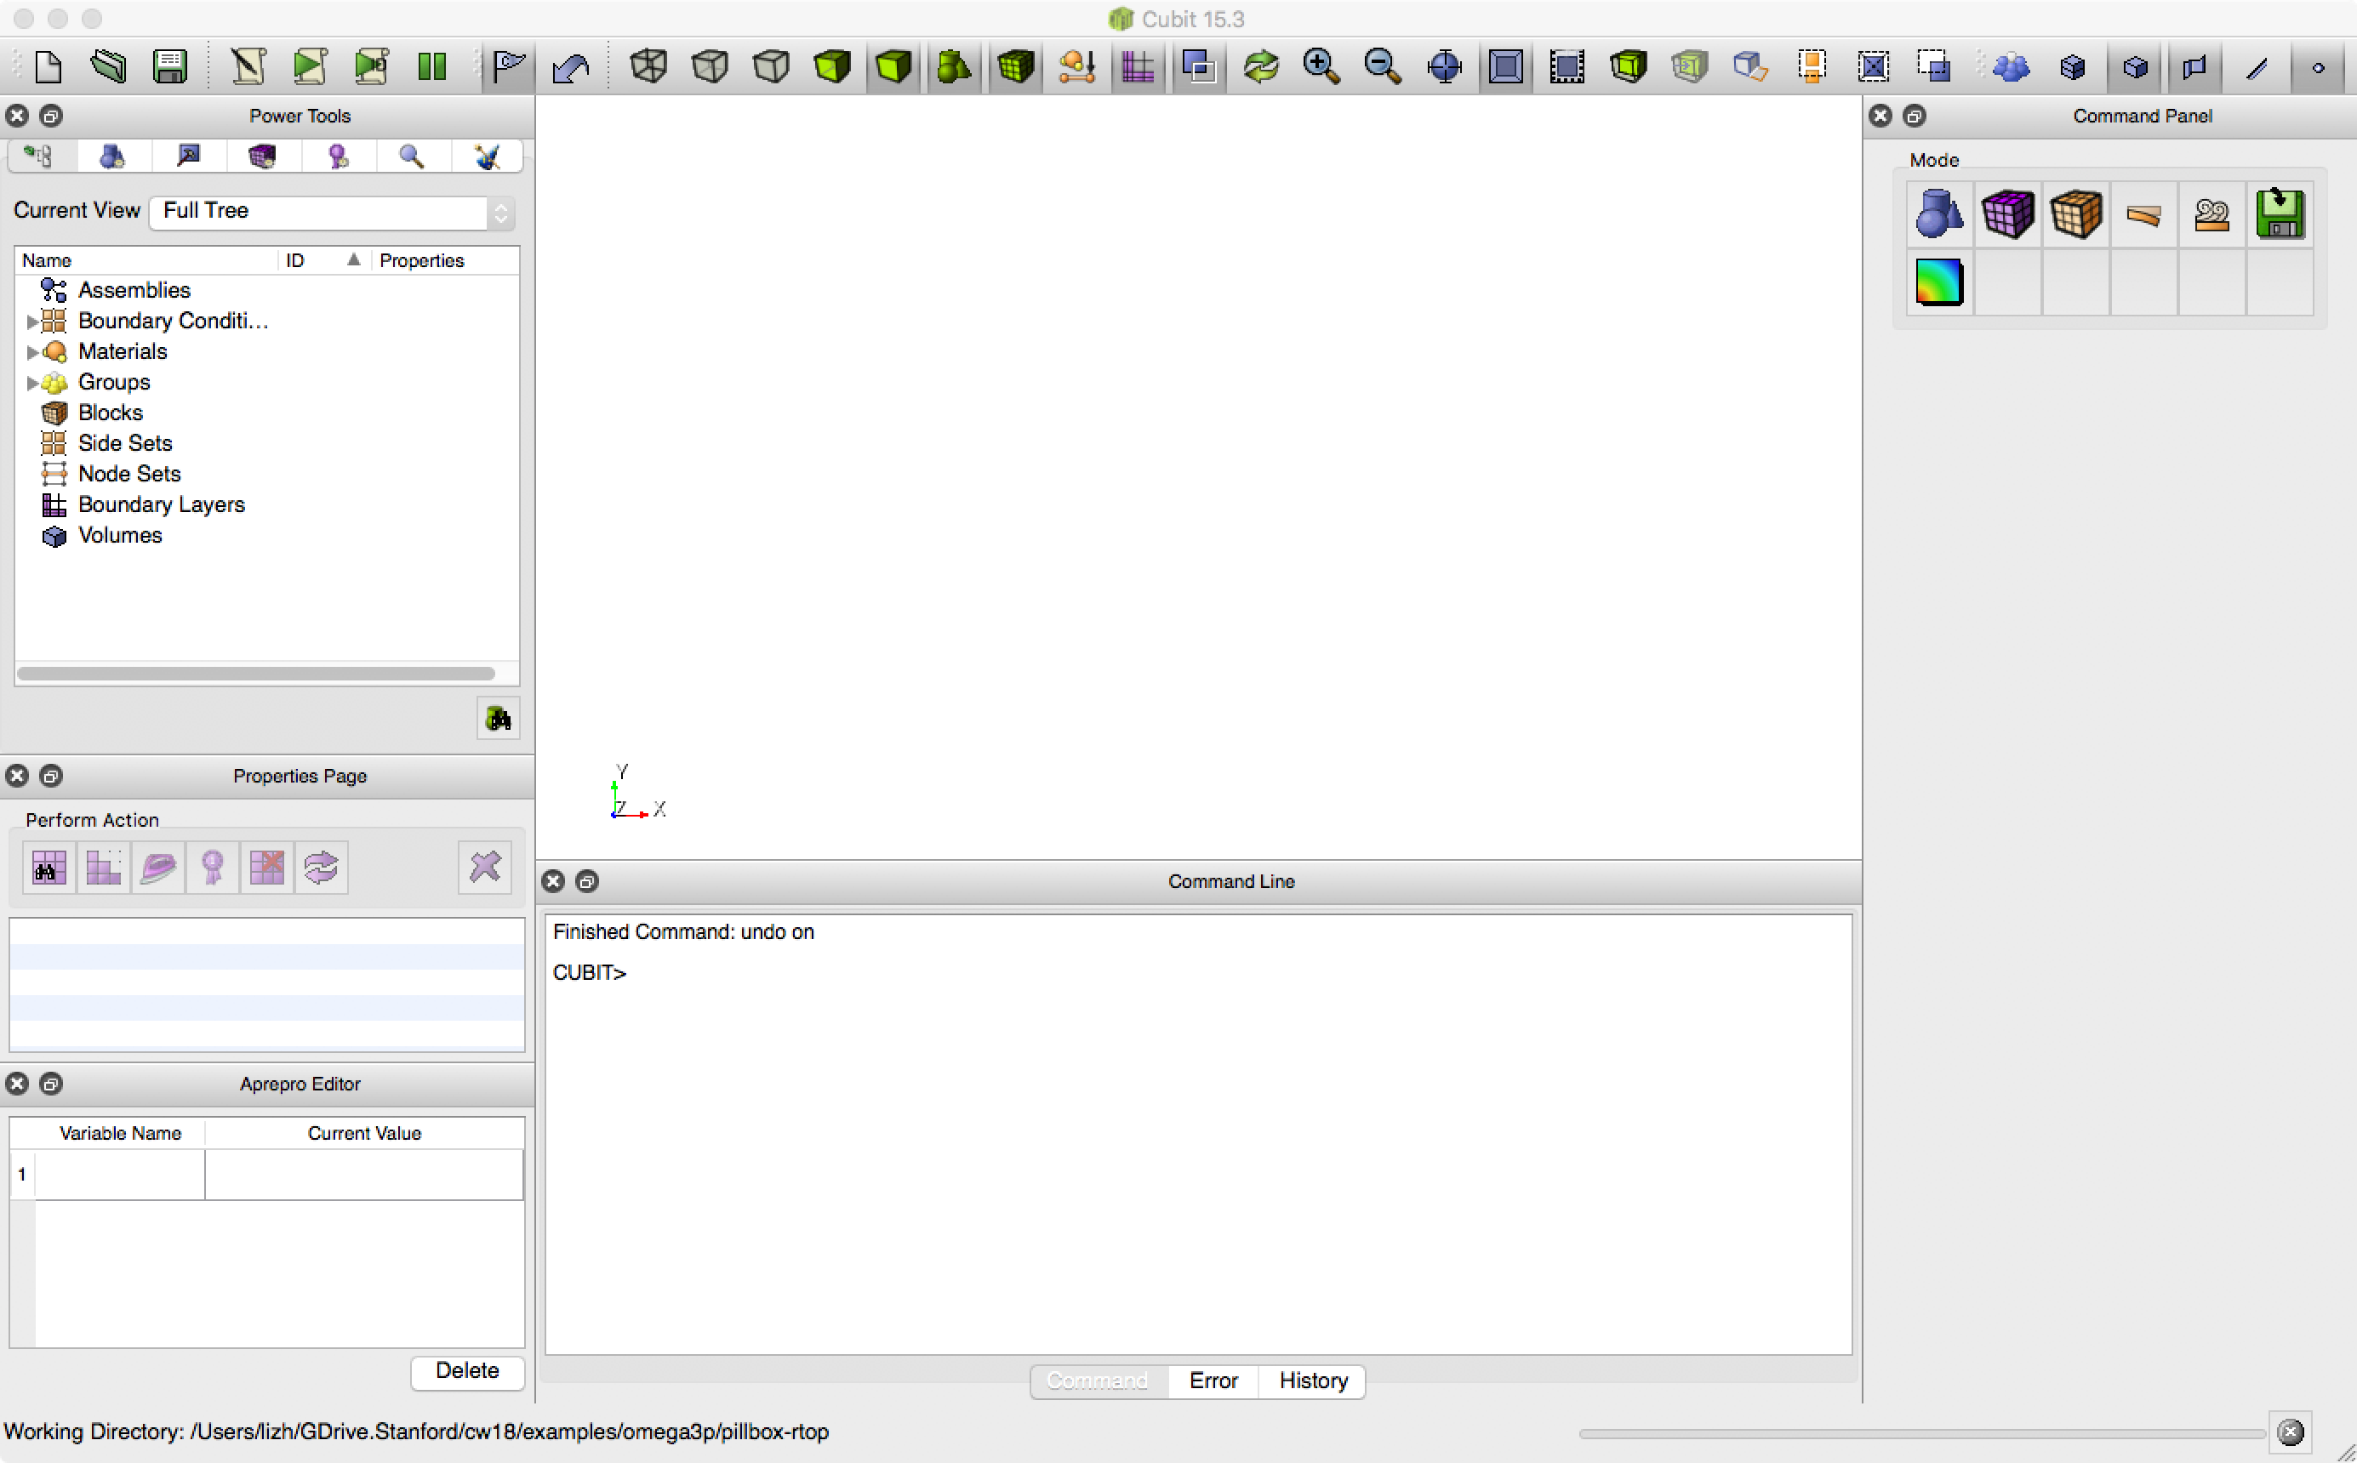Viewport: 2357px width, 1463px height.
Task: Switch to the History tab
Action: pyautogui.click(x=1313, y=1380)
